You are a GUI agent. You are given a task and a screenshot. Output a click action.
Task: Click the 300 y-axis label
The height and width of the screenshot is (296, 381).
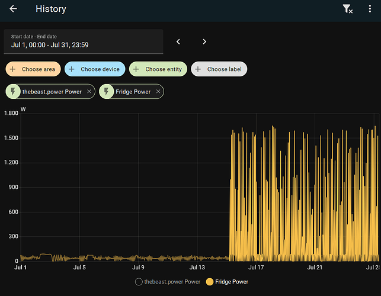pos(14,237)
